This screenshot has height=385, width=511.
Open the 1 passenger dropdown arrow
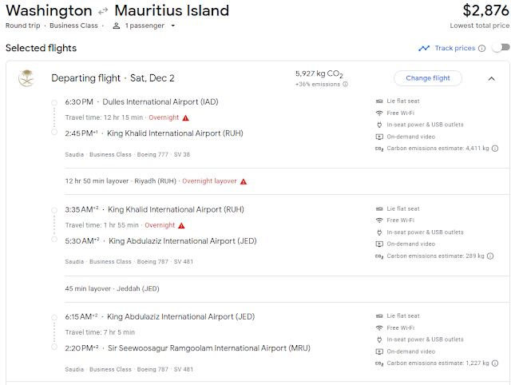tap(173, 26)
